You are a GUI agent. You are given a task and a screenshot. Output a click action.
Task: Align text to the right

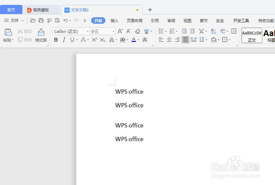tap(177, 40)
